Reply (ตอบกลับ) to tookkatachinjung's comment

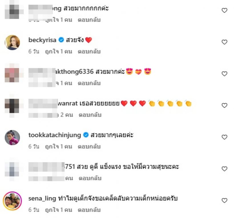89,147
